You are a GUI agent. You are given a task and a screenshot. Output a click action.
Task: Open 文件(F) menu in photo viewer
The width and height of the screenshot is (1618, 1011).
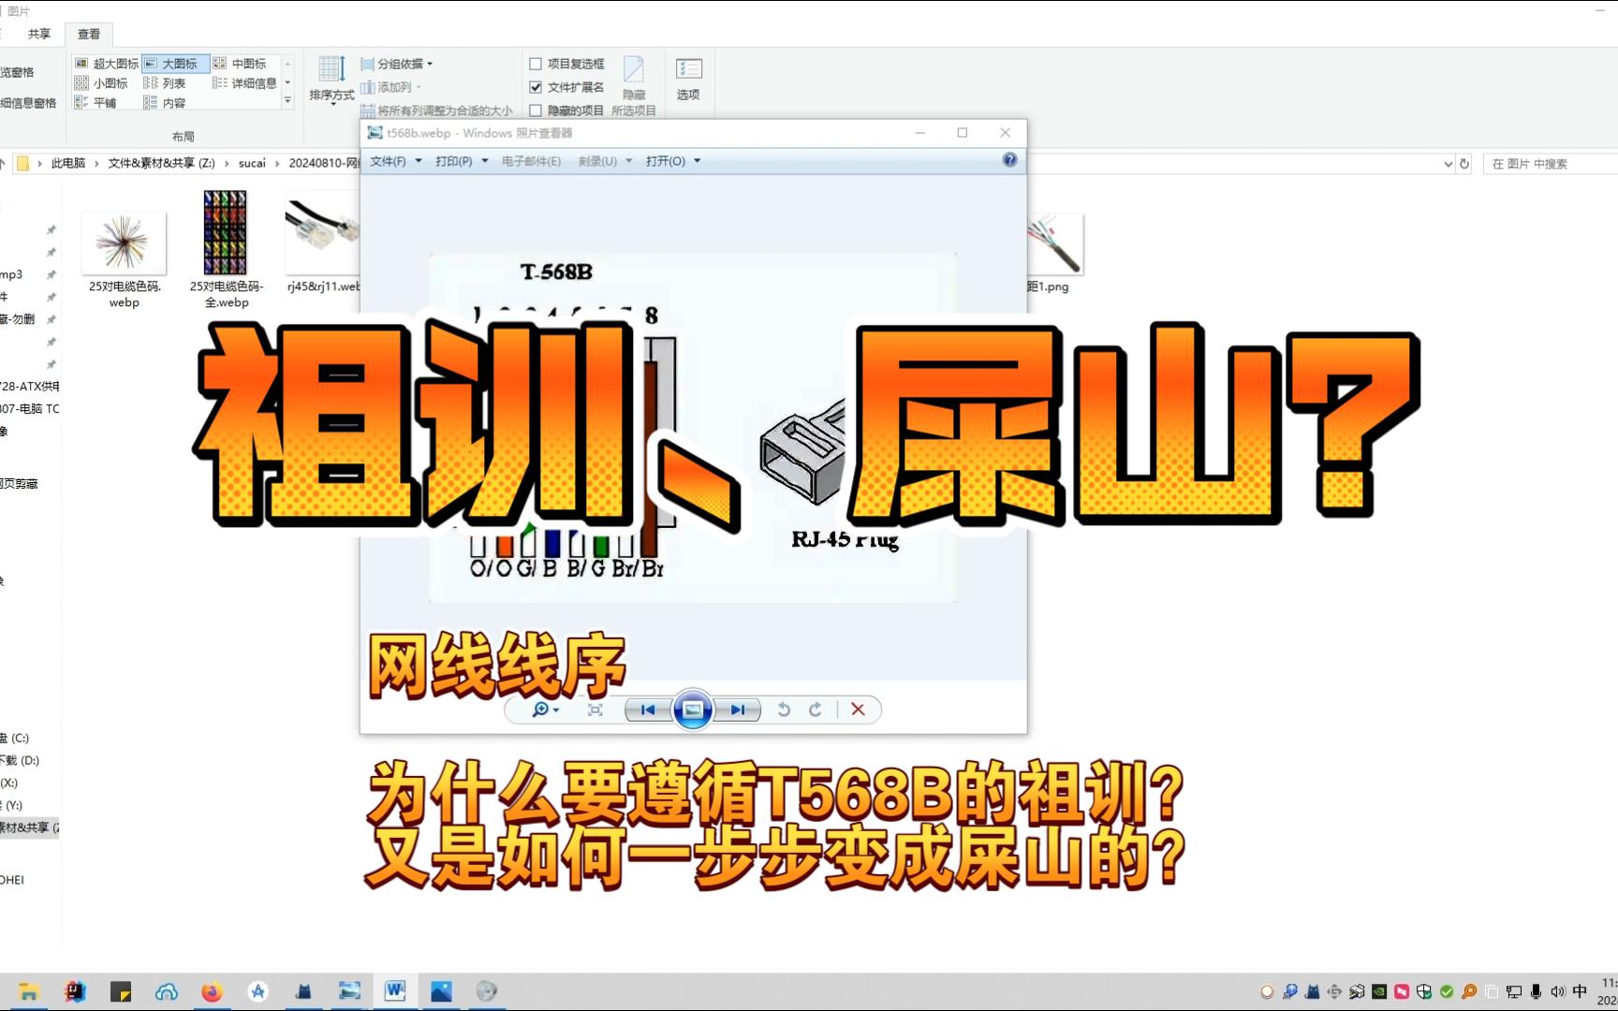[396, 161]
